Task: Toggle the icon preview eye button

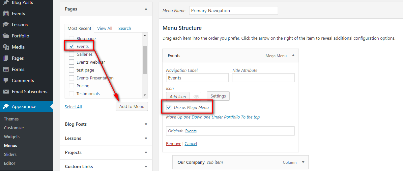Action: 197,96
